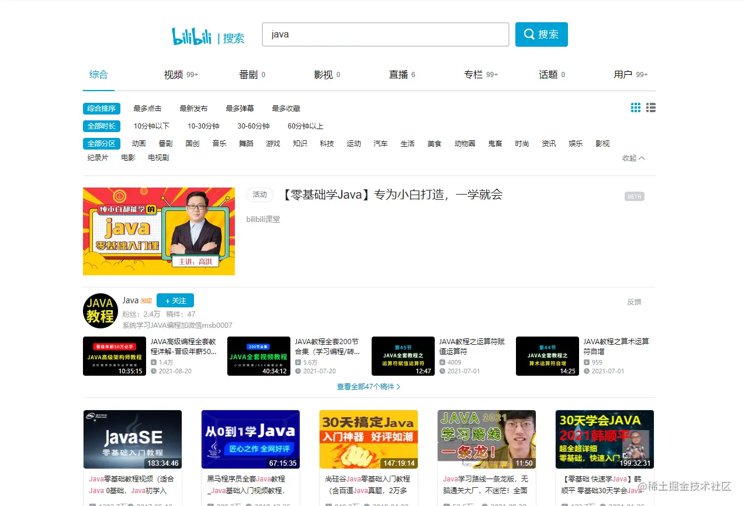Open 【零基础学Java】专为小白打造 title link
The image size is (745, 506).
(x=392, y=195)
